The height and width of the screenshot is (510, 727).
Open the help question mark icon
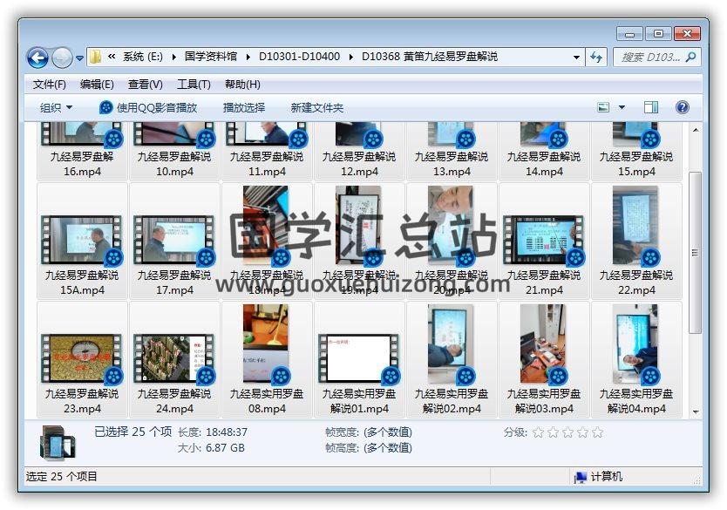click(x=683, y=107)
